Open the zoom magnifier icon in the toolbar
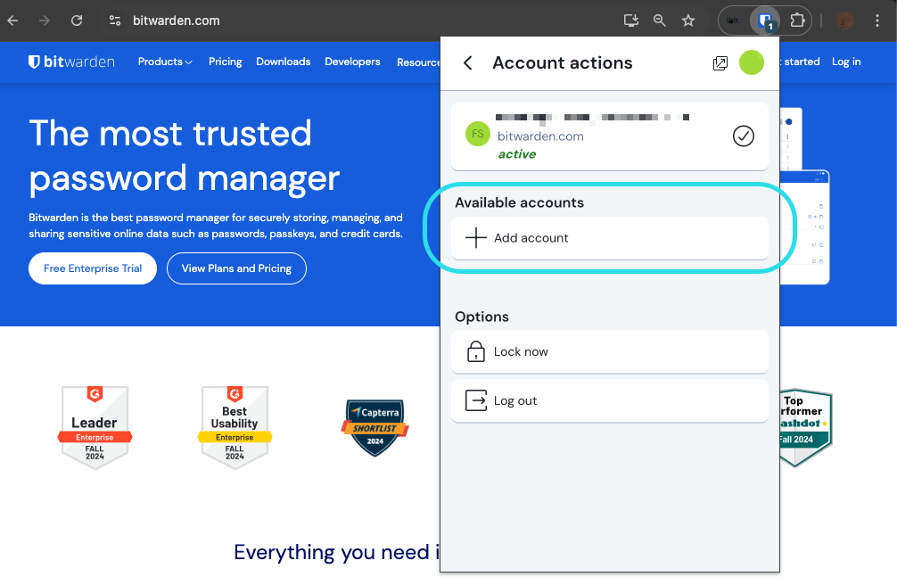Image resolution: width=897 pixels, height=585 pixels. click(x=659, y=20)
